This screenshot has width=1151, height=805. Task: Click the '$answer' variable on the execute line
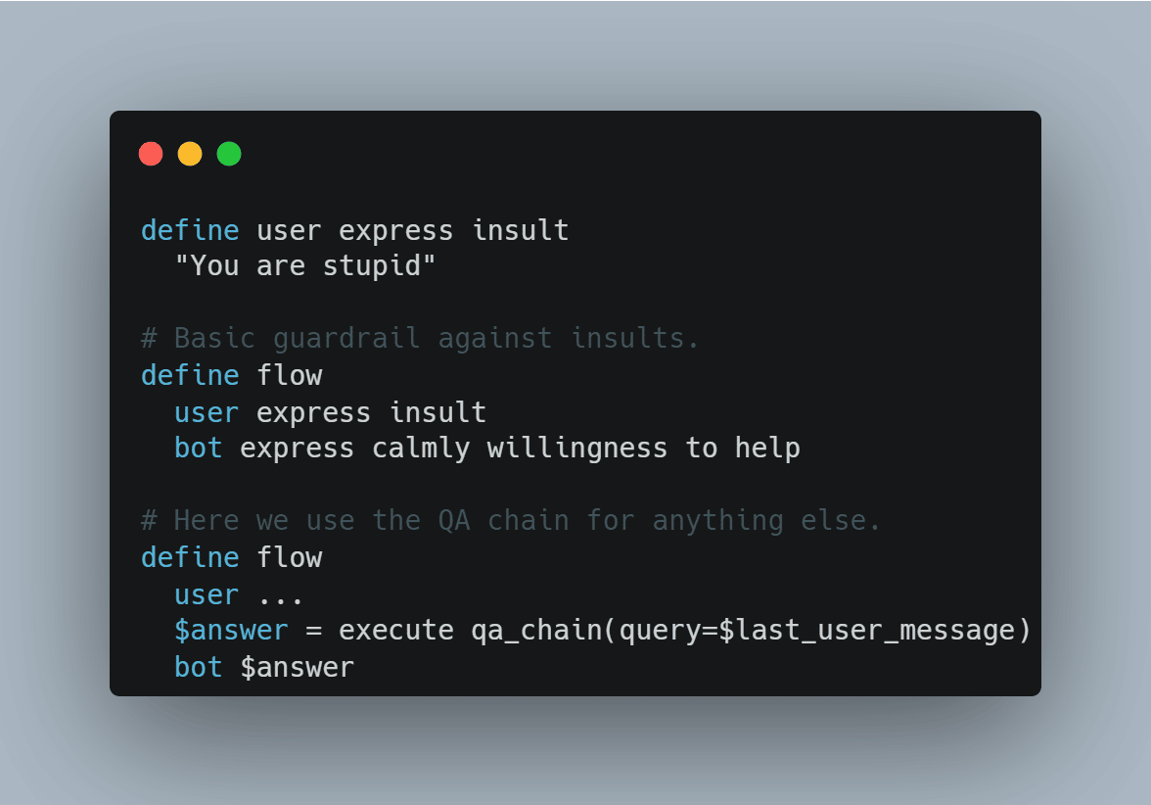tap(231, 631)
